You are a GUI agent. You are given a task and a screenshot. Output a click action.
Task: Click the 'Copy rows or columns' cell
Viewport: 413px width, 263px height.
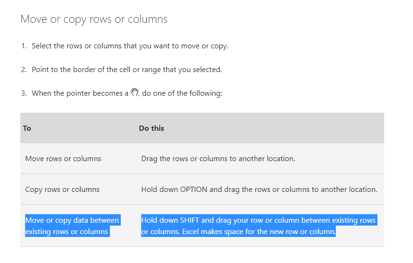pos(62,190)
